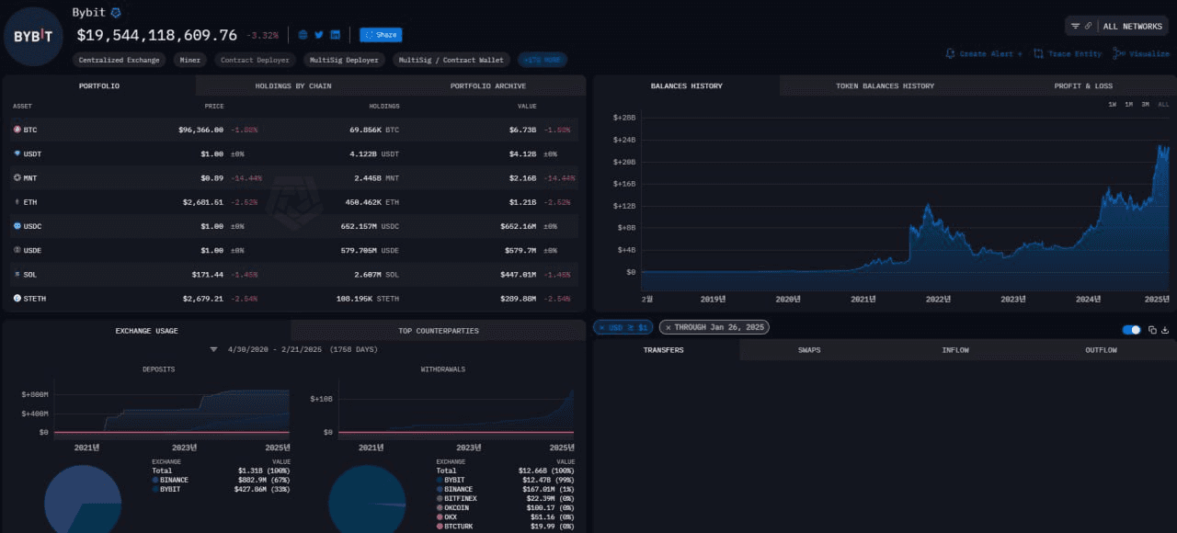Set chart range to ALL
This screenshot has height=533, width=1177.
coord(1163,104)
